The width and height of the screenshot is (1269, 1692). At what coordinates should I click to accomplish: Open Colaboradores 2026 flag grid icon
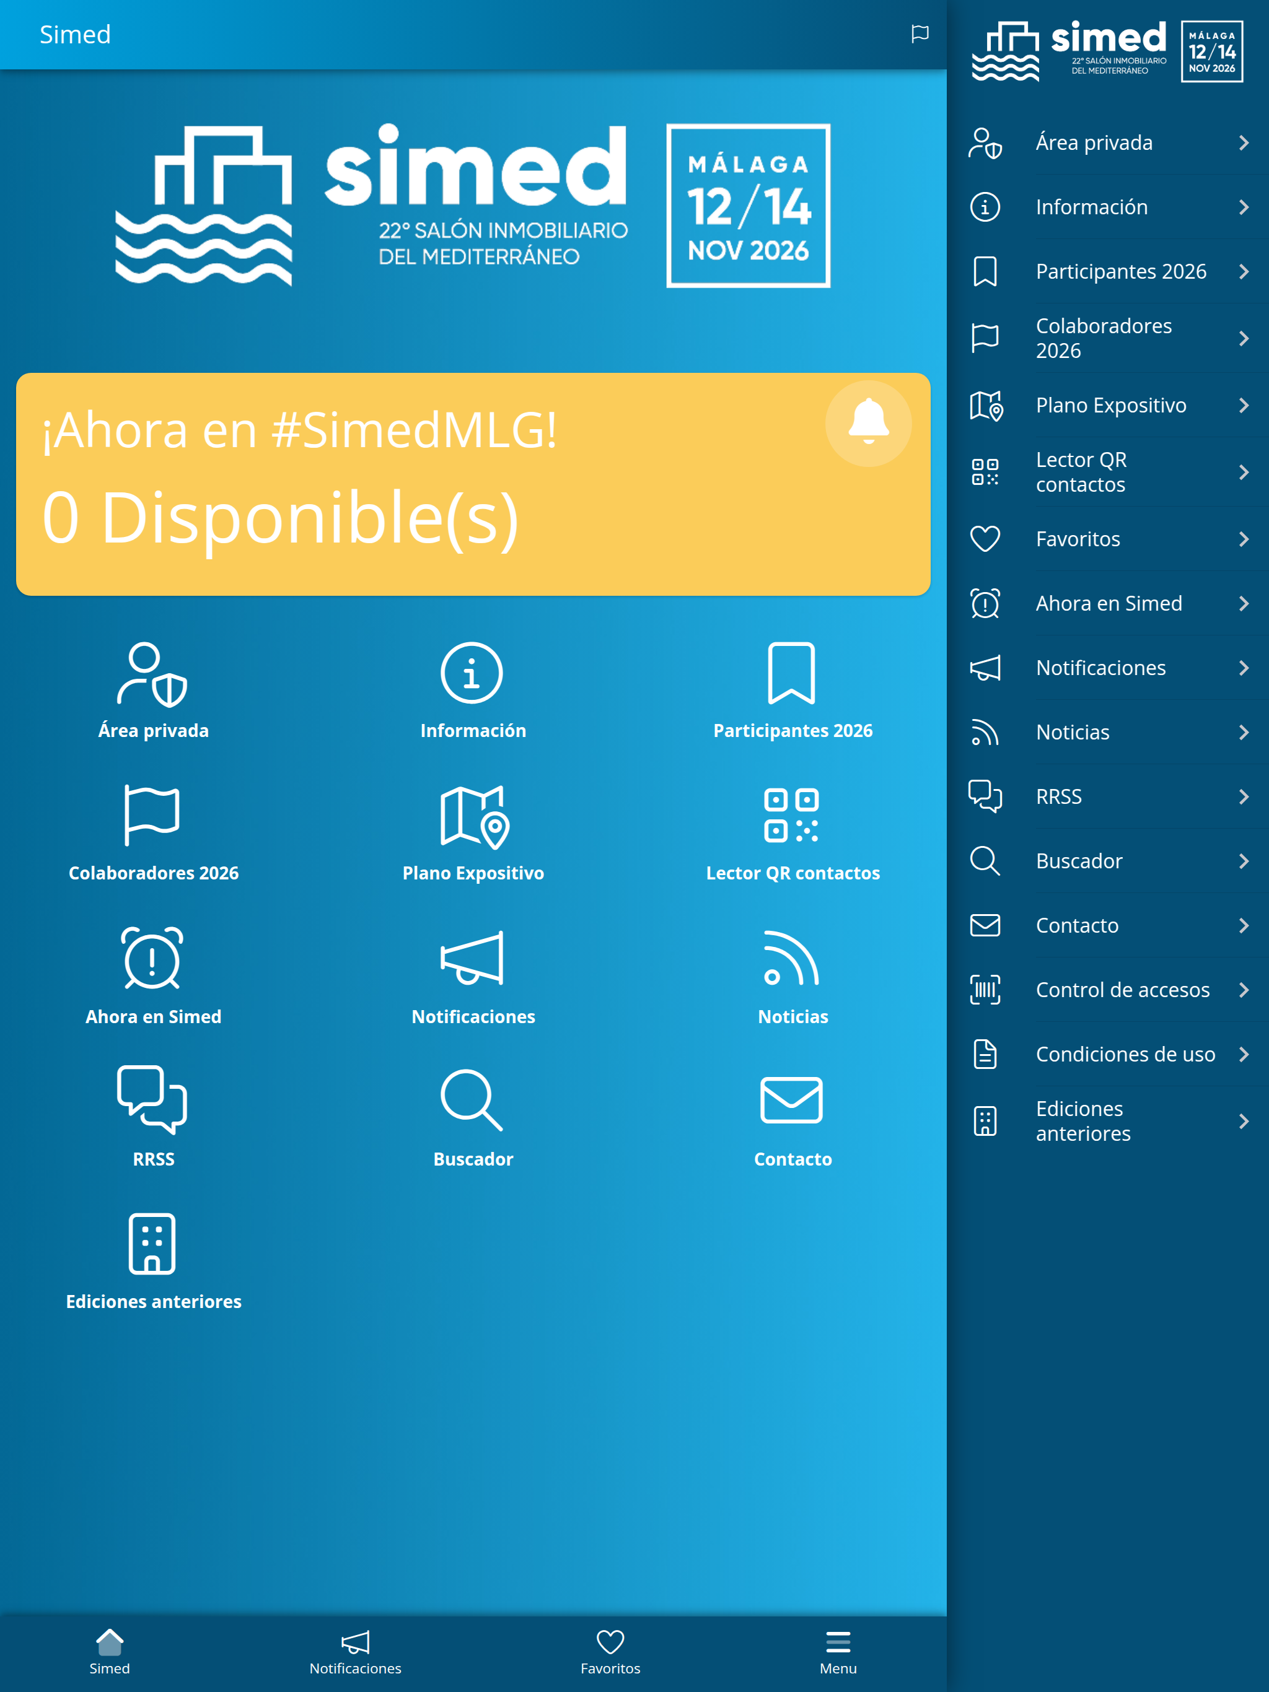tap(152, 816)
